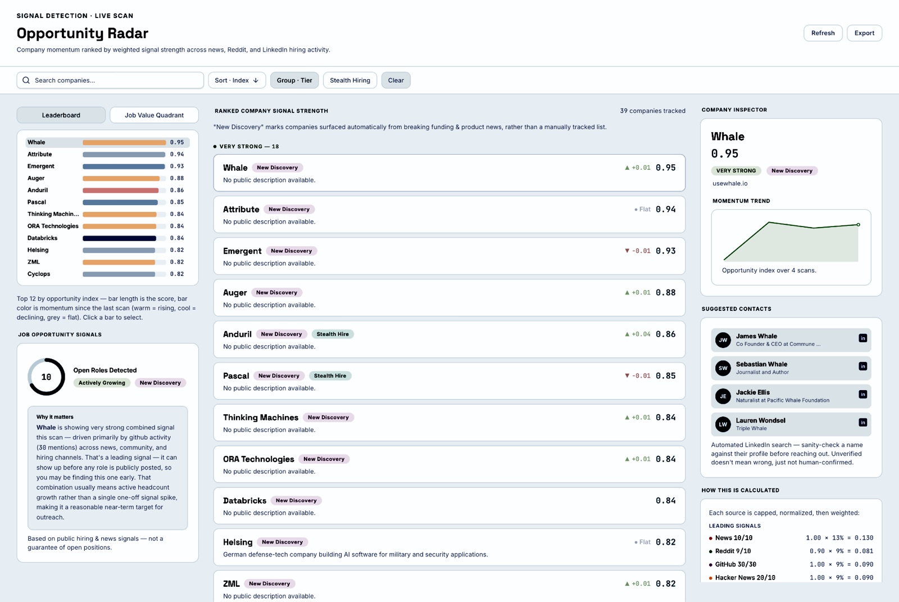Click Whale's +0.01 momentum change
Screen dimensions: 899x602
coord(638,168)
